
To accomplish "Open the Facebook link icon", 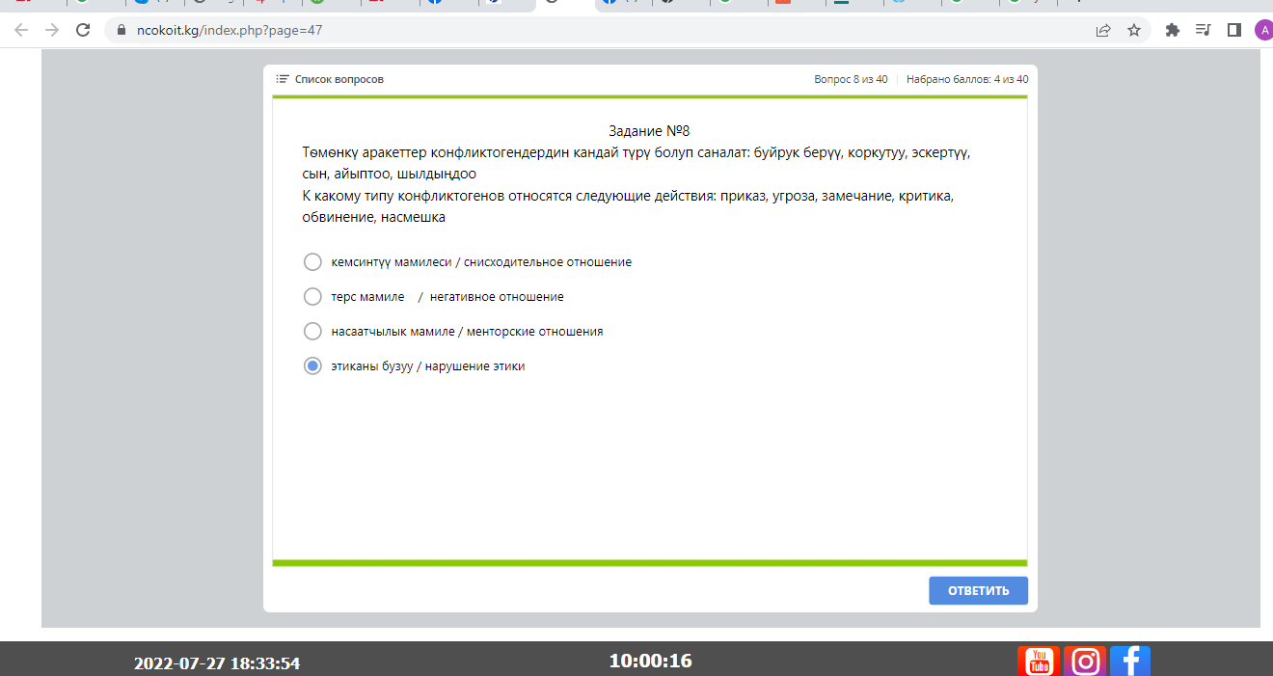I will point(1130,662).
